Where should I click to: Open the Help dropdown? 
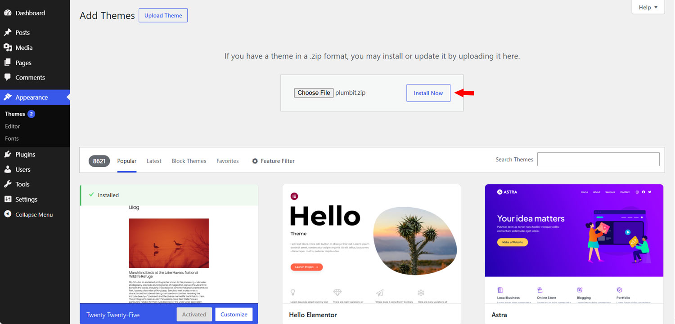point(648,7)
